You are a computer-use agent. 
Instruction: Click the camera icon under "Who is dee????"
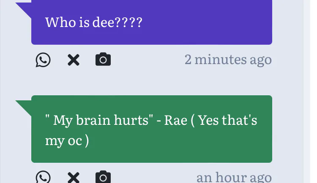click(103, 60)
